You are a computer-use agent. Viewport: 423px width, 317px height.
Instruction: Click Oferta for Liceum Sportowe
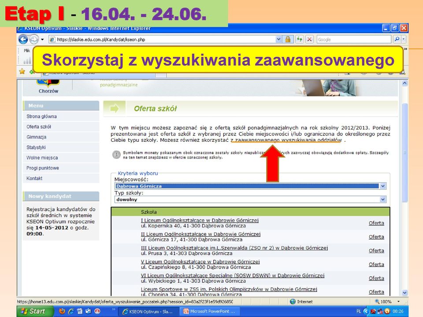(x=376, y=292)
